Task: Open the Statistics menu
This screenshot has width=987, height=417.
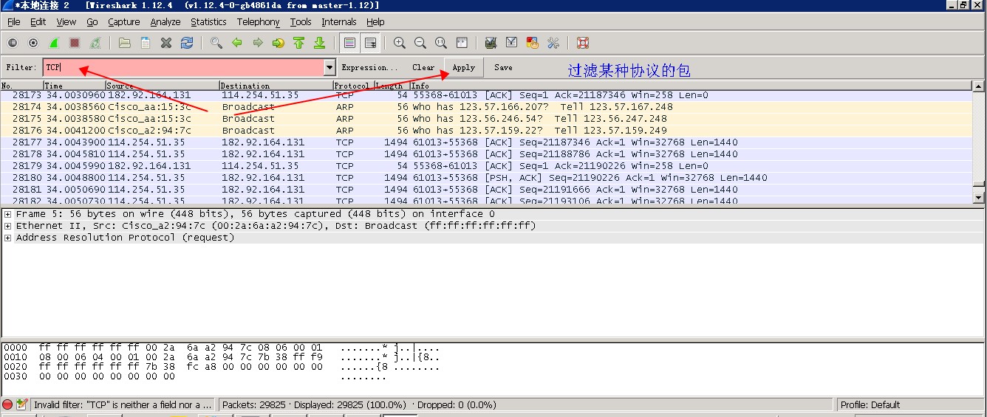Action: coord(208,22)
